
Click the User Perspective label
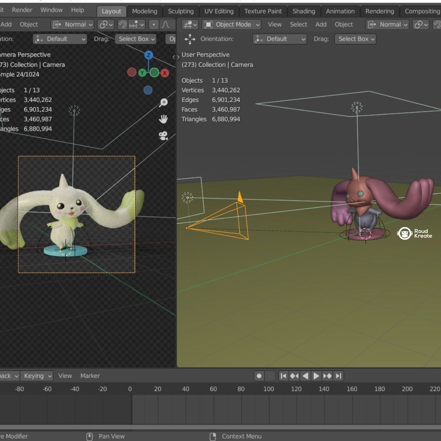tap(205, 55)
